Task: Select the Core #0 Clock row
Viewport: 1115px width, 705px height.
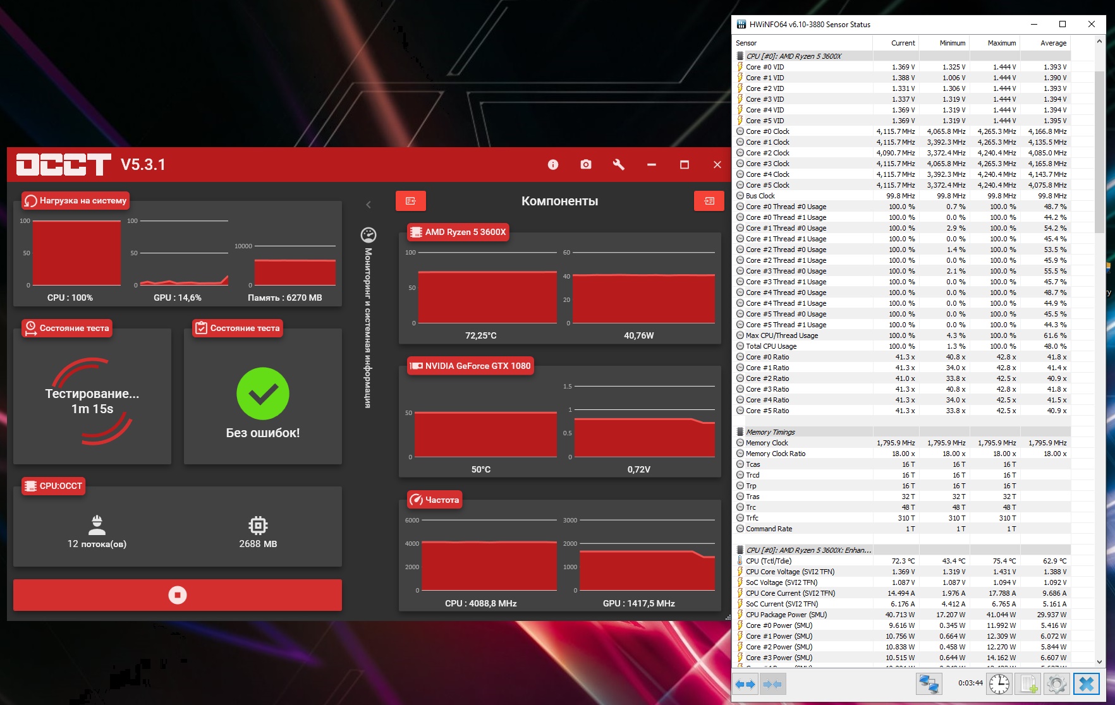Action: coord(902,131)
